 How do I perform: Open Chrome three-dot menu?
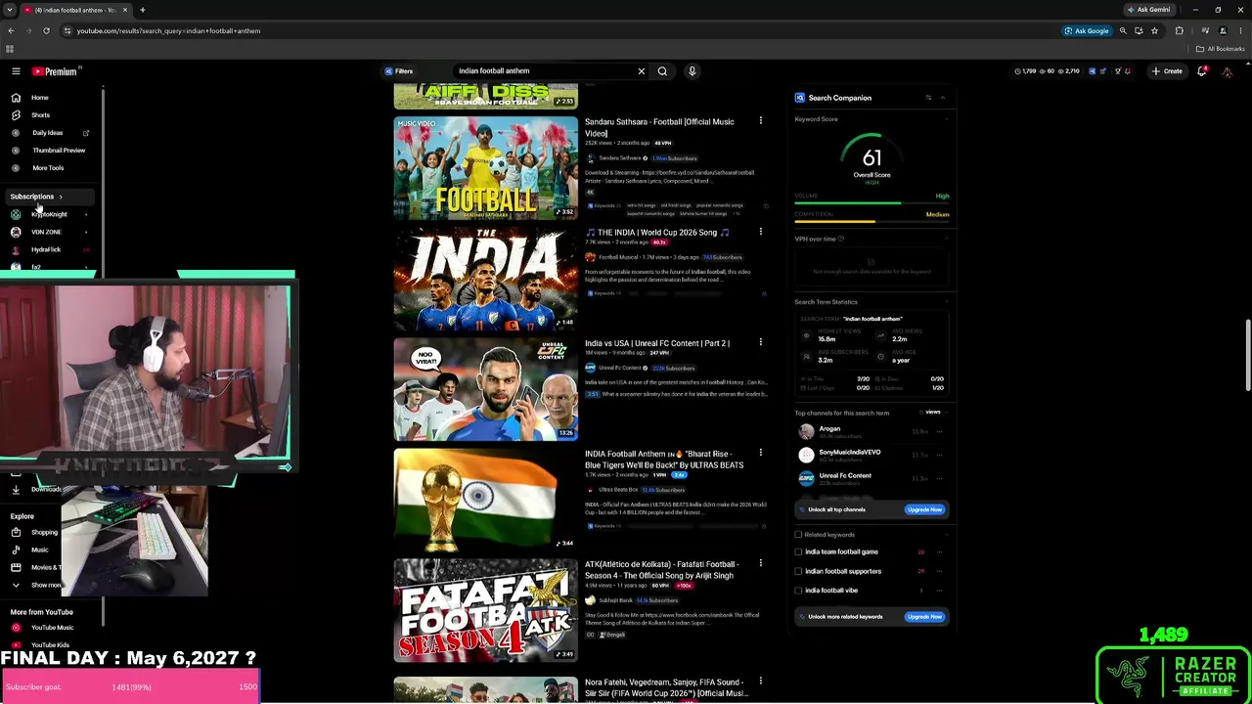1238,30
